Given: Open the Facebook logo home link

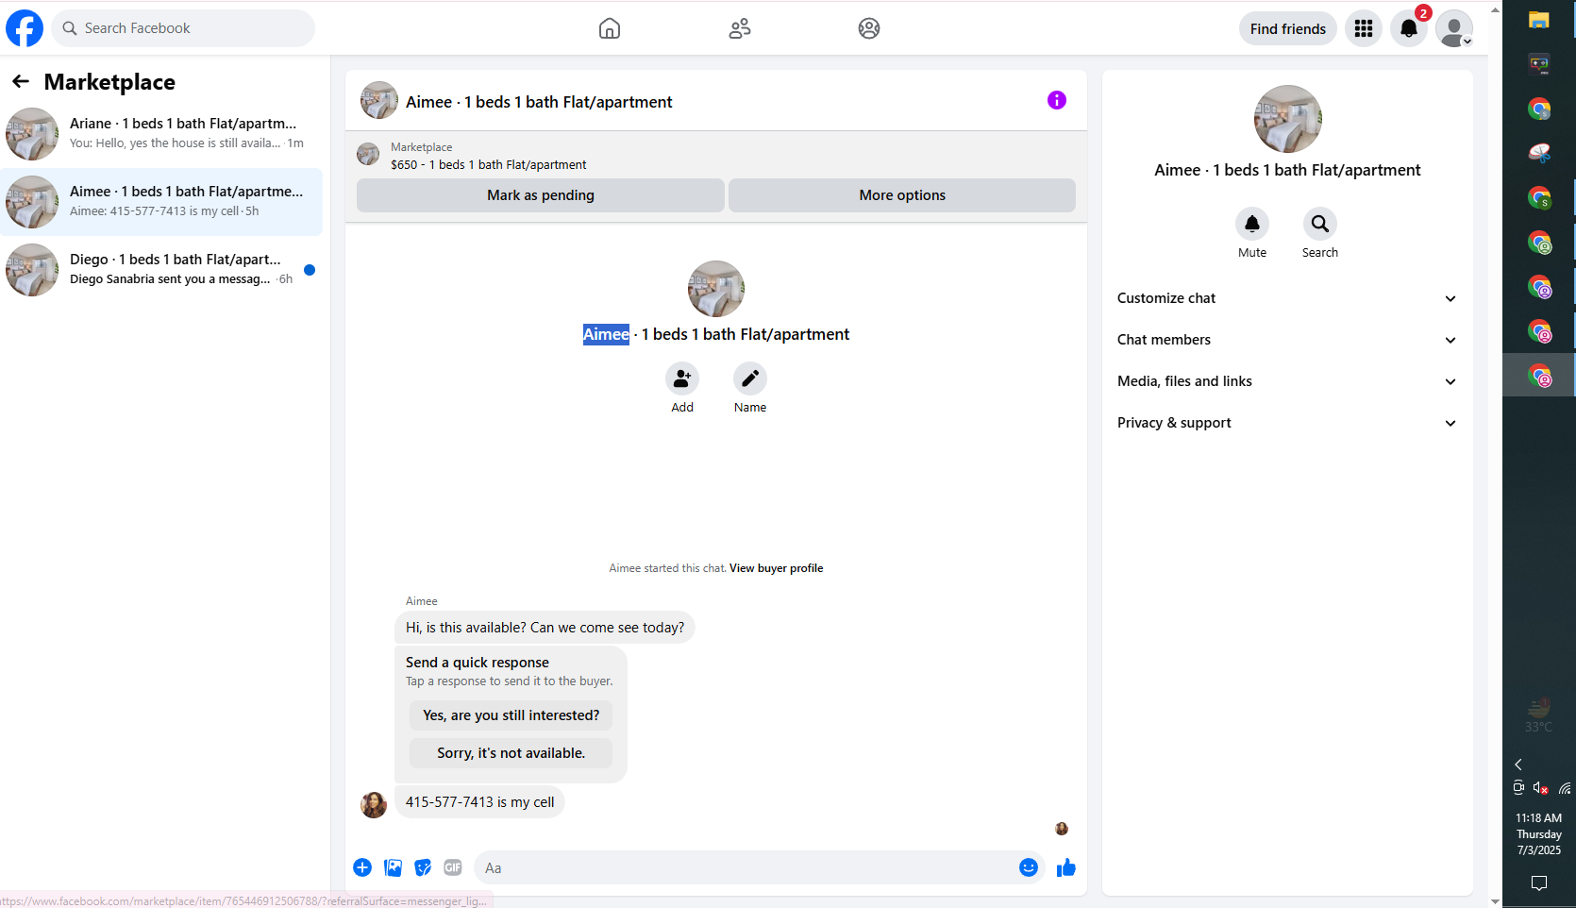Looking at the screenshot, I should (x=25, y=28).
